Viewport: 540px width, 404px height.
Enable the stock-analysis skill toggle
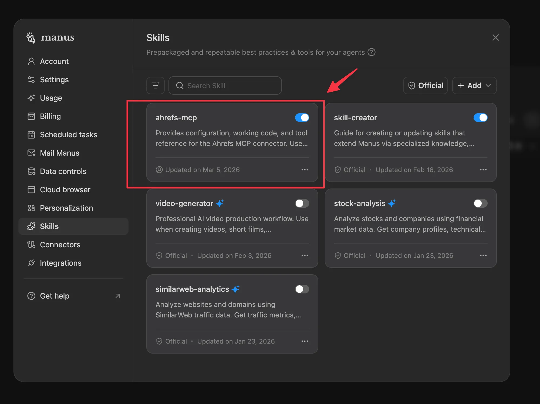[x=480, y=203]
